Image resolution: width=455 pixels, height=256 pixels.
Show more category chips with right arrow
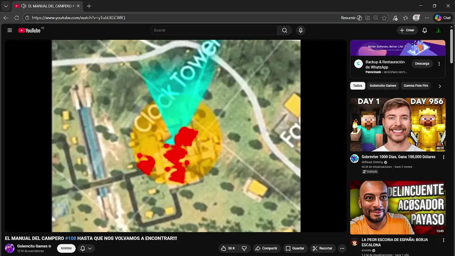[440, 86]
